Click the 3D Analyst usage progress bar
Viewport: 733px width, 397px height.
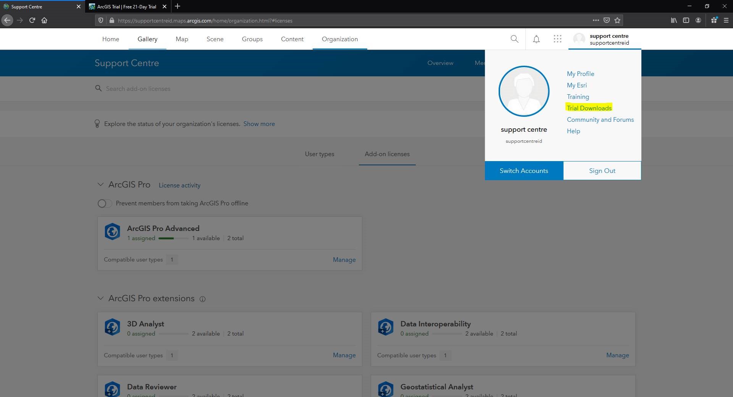173,334
